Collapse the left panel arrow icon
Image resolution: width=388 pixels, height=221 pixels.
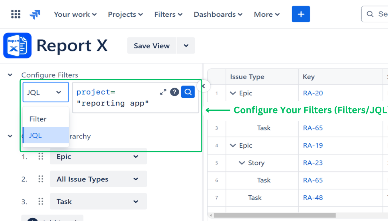click(203, 86)
